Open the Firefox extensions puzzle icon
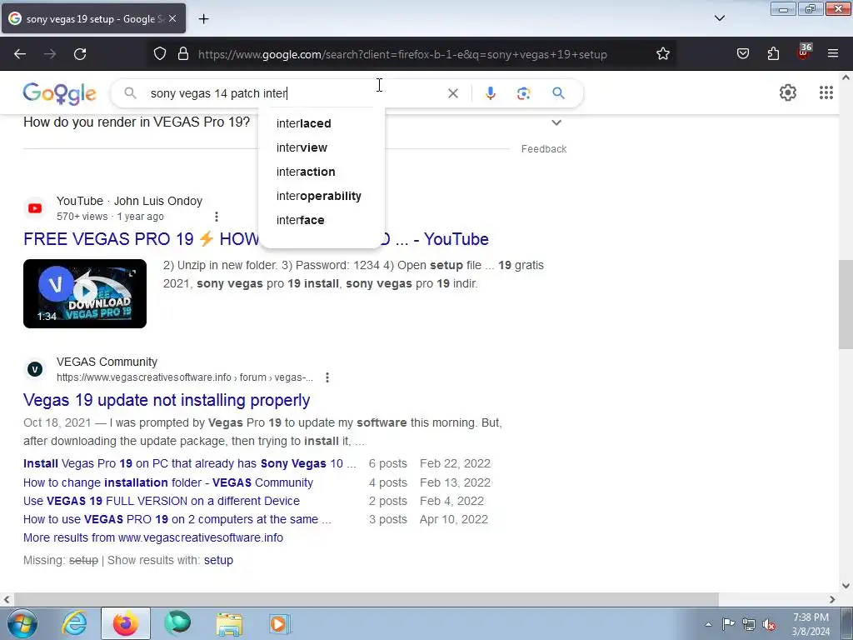The width and height of the screenshot is (853, 640). (x=773, y=54)
